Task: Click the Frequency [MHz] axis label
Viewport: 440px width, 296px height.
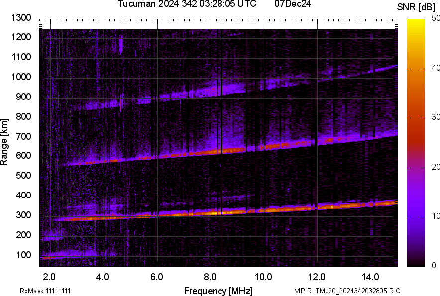Action: (x=219, y=291)
